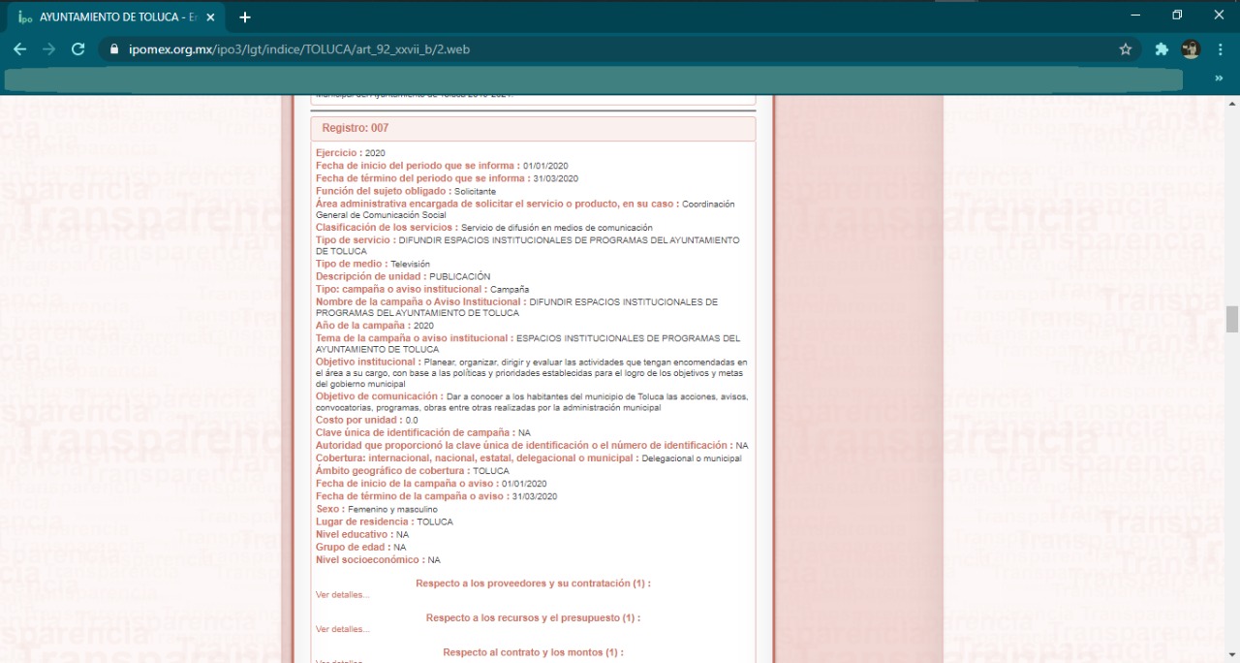View site security info via lock icon

tap(114, 49)
